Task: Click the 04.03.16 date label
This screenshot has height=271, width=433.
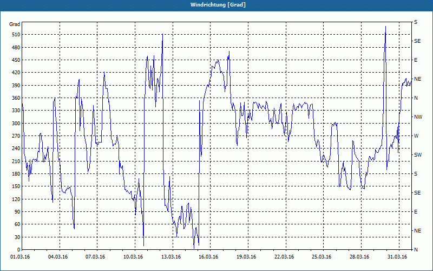Action: click(x=58, y=257)
